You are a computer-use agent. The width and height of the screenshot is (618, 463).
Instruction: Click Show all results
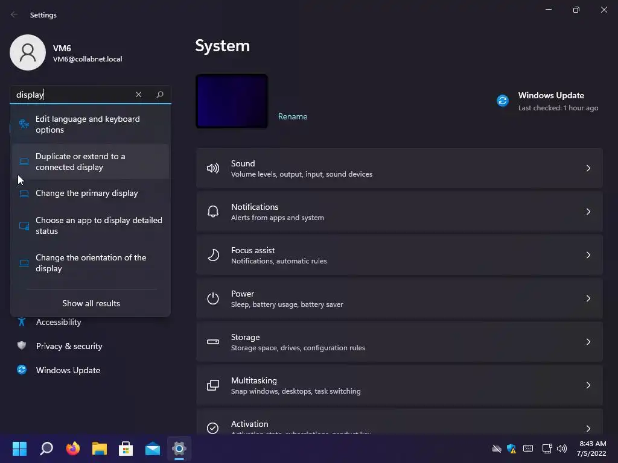91,304
